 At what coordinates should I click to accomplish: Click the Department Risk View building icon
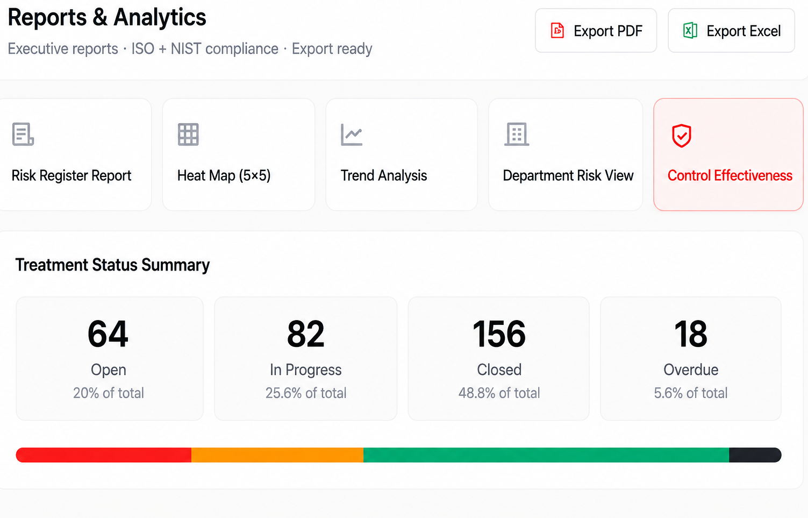[517, 134]
